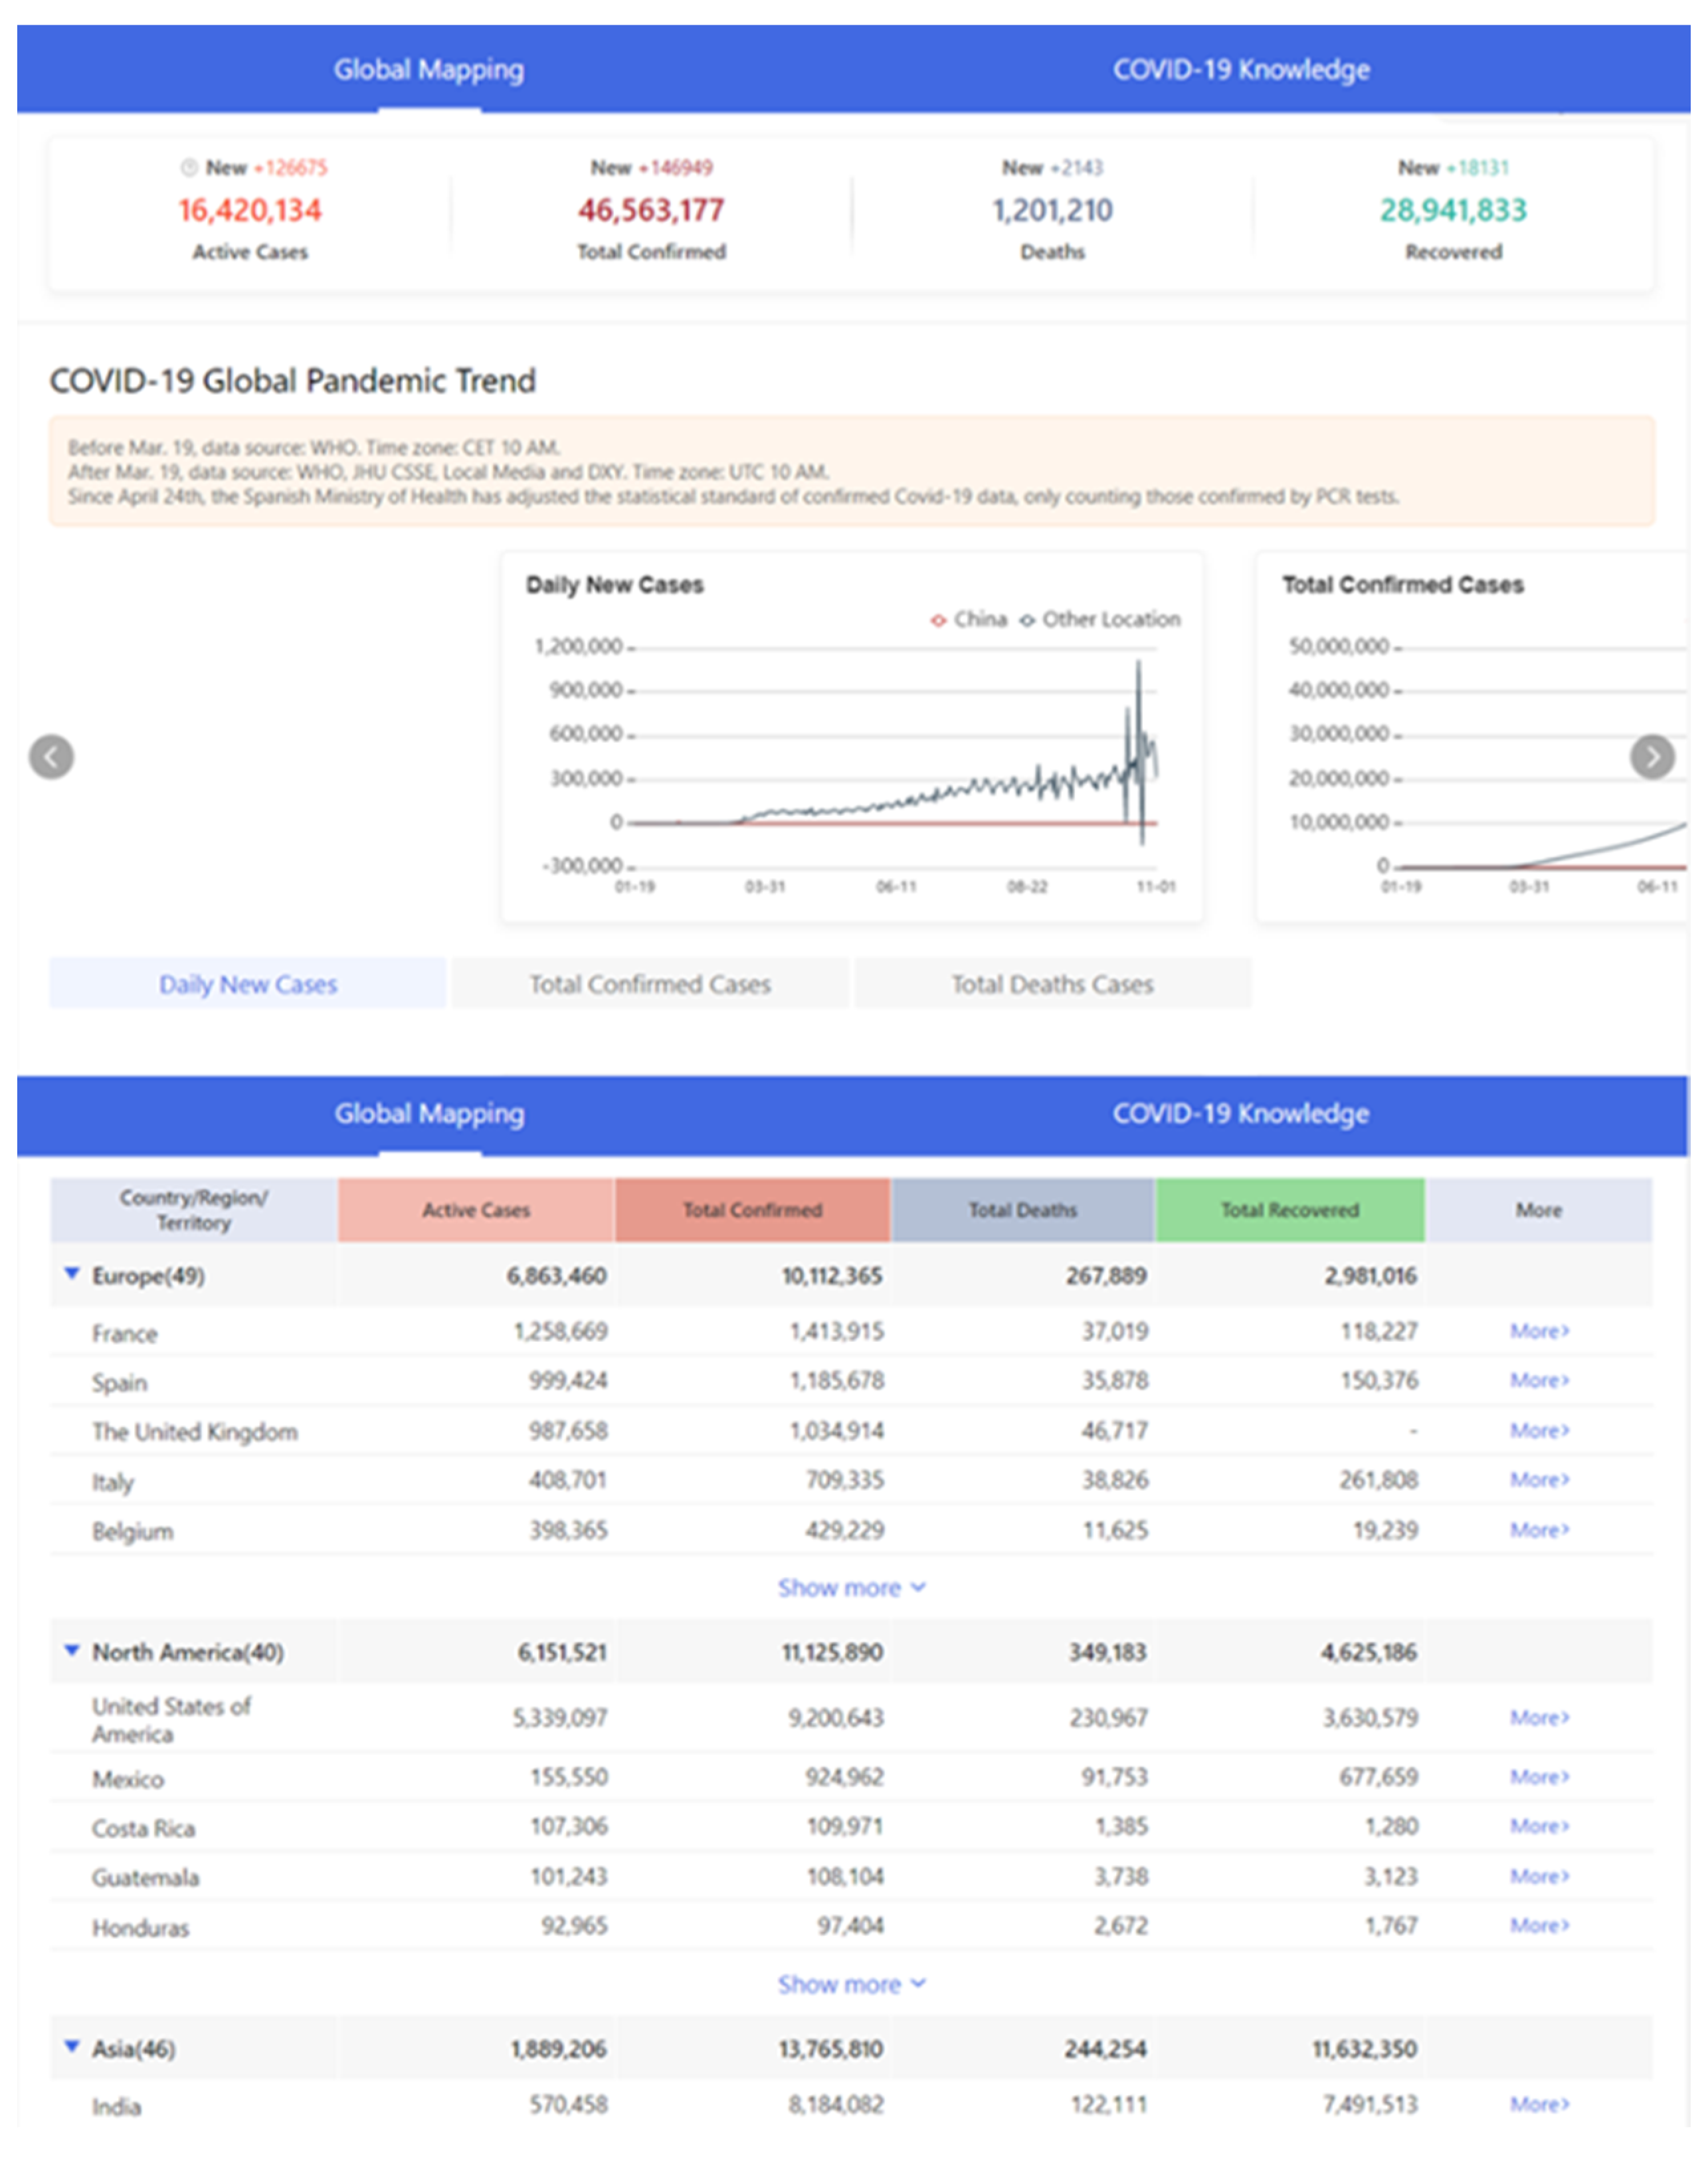Collapse the Europe(49) group

pos(72,1273)
